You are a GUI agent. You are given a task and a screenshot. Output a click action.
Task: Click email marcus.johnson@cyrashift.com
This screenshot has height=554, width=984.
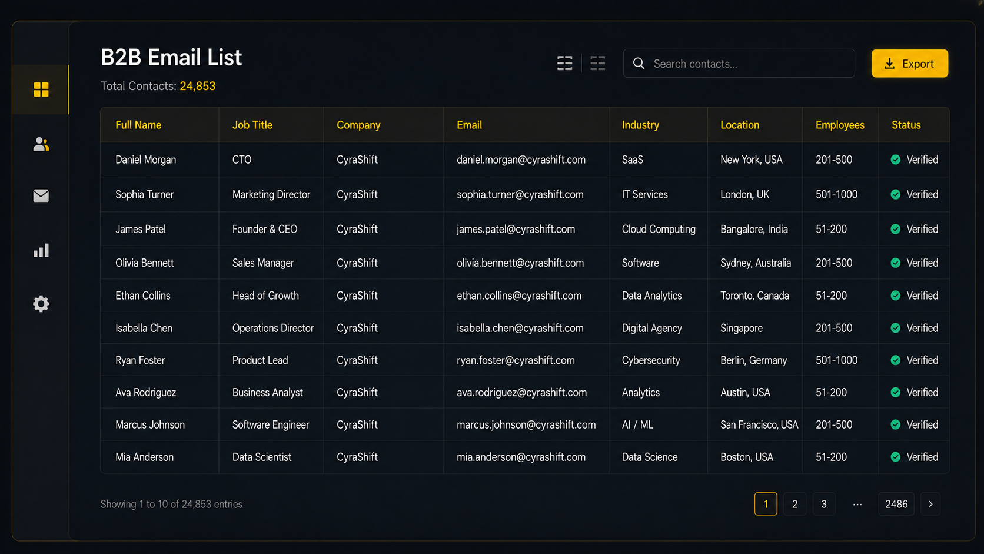tap(526, 424)
